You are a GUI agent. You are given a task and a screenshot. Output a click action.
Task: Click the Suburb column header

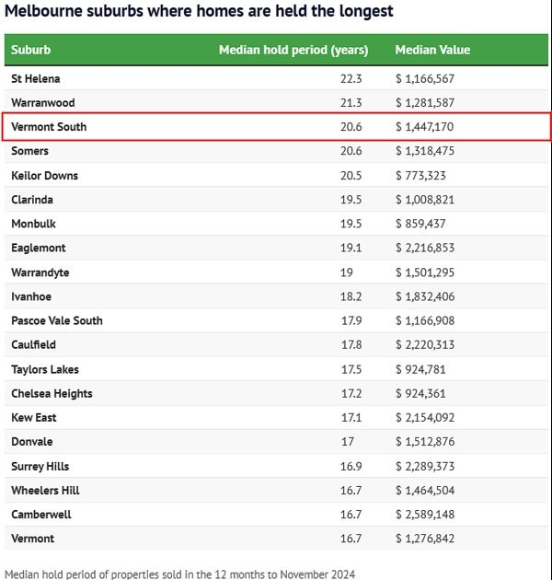coord(31,50)
